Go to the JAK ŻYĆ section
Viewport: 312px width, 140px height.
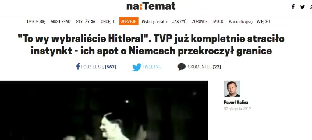click(x=179, y=22)
